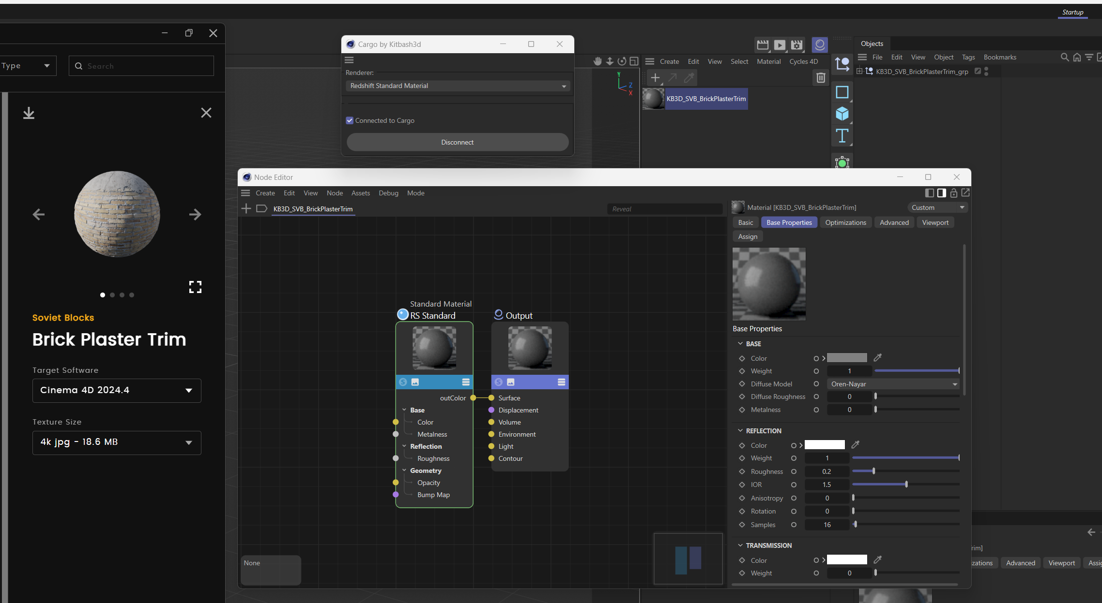Click lock icon in Node Editor attributes
The height and width of the screenshot is (603, 1102).
(x=953, y=193)
